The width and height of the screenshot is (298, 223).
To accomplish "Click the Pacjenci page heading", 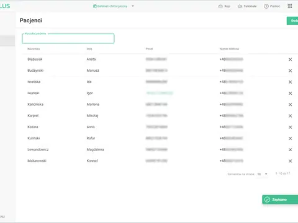I will 31,20.
